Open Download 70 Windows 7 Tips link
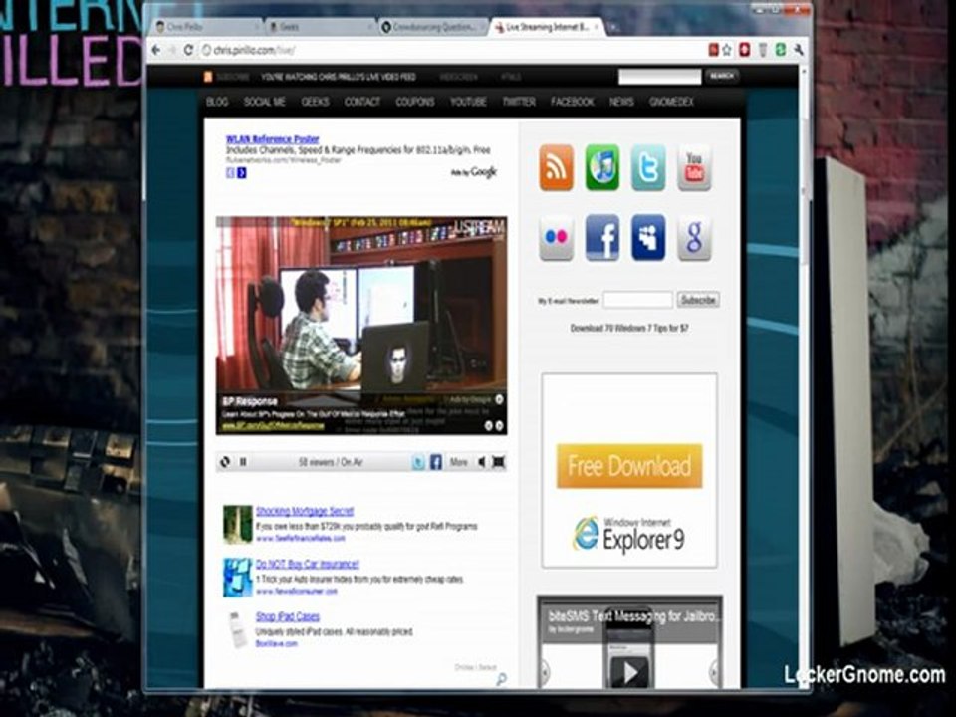 [629, 328]
